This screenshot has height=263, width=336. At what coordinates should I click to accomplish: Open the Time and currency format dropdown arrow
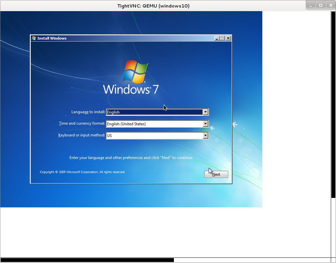click(205, 124)
